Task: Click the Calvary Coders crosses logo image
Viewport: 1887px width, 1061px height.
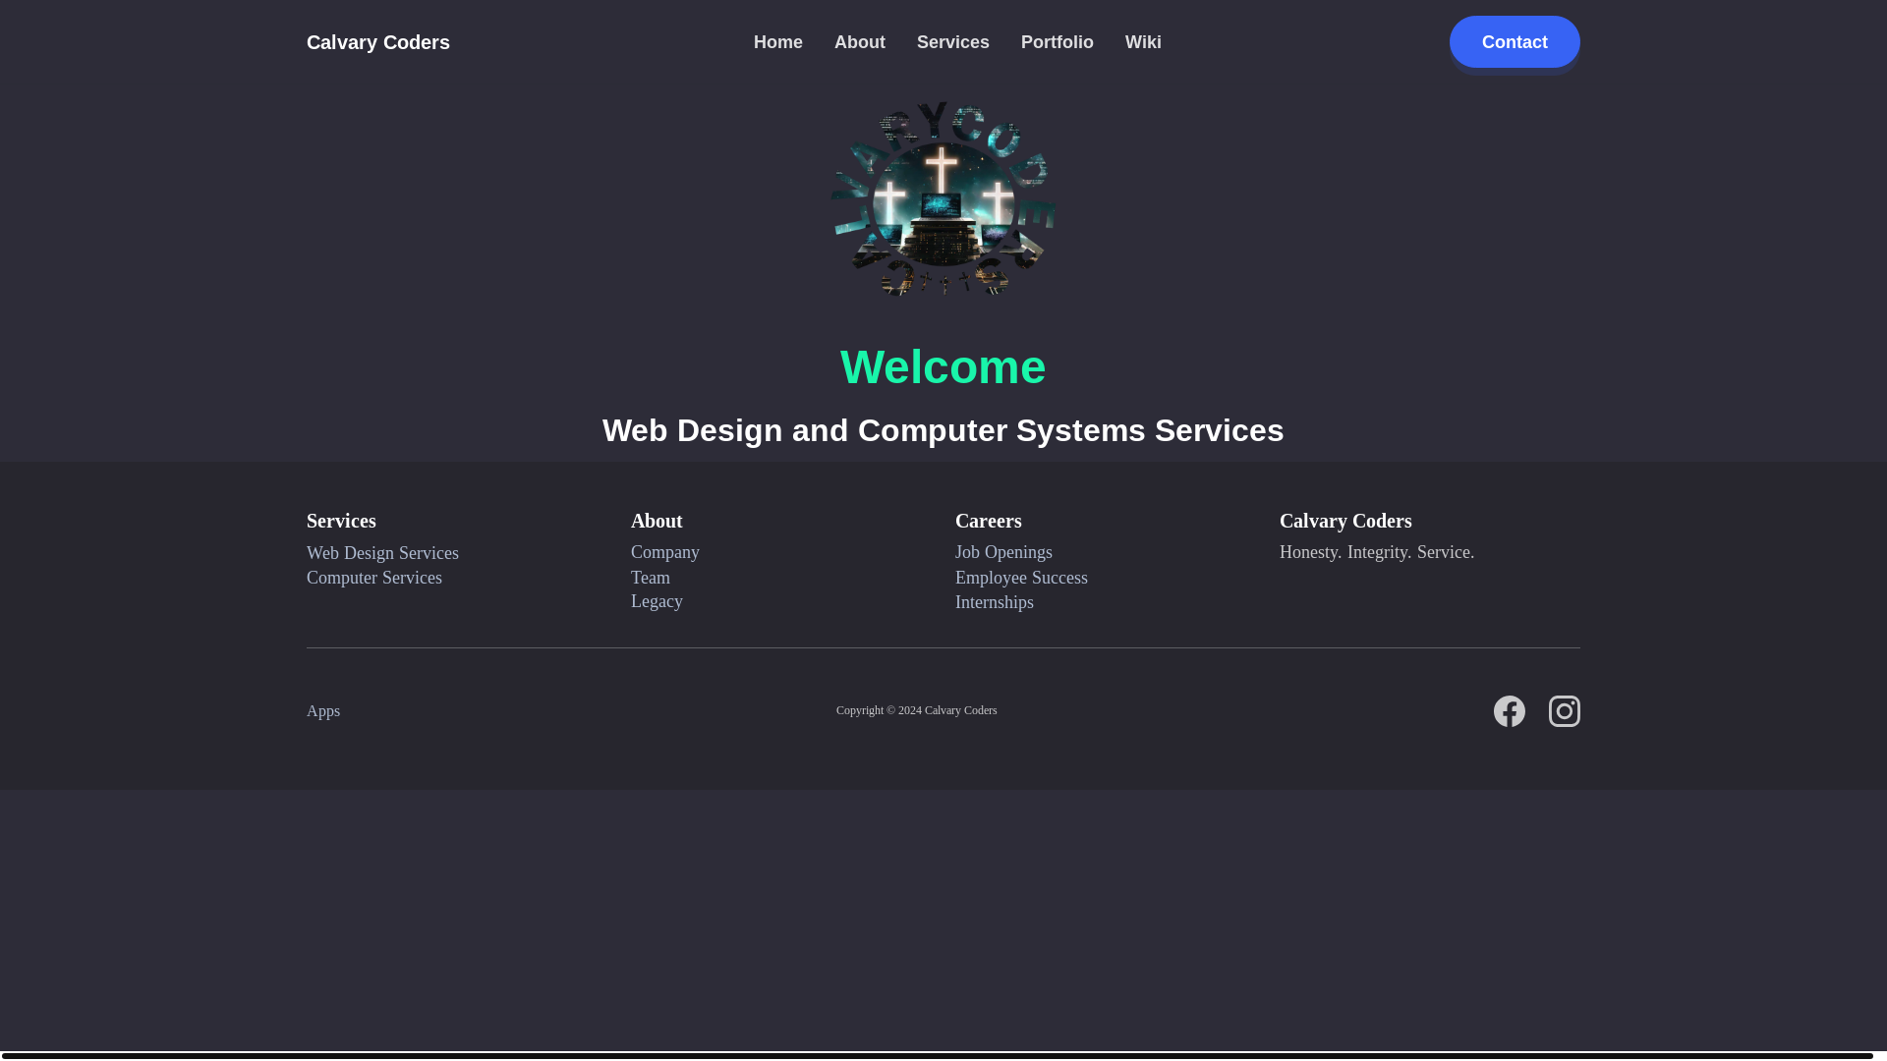Action: point(943,199)
